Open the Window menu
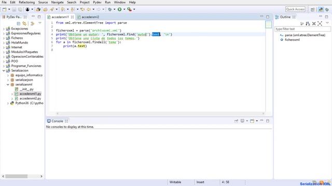Viewport: 332px width, 186px height. 120,2
